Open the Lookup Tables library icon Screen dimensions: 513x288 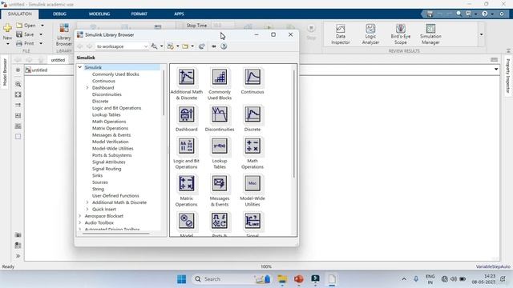pos(220,146)
